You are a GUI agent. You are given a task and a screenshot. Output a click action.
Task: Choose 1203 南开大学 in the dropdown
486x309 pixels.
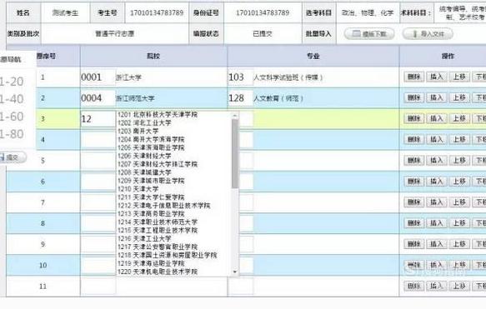point(138,132)
